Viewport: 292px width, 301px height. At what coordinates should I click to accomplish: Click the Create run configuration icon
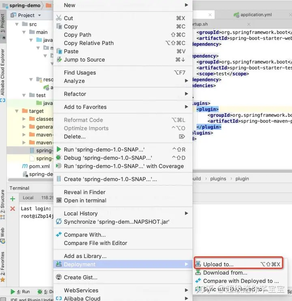[59, 179]
